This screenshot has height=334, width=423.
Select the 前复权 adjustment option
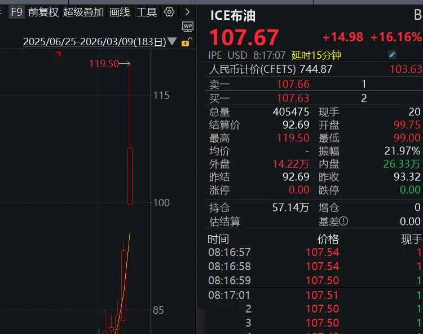point(43,12)
